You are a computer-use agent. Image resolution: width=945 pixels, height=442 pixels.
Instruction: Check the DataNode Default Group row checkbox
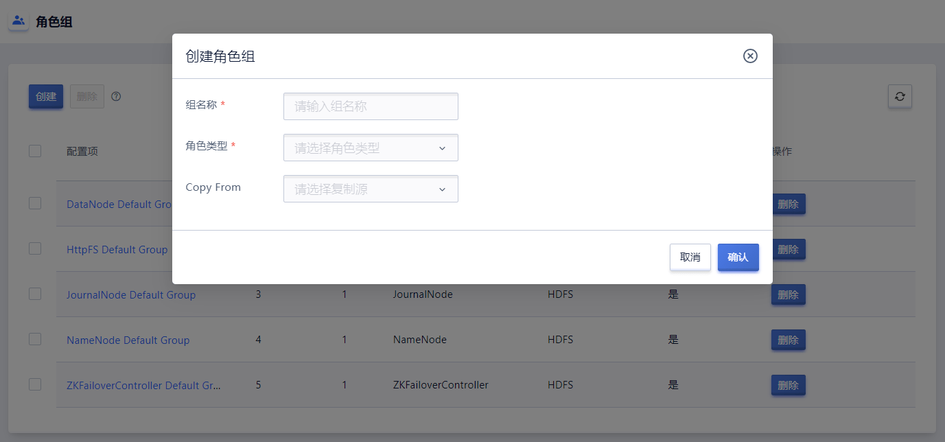35,203
